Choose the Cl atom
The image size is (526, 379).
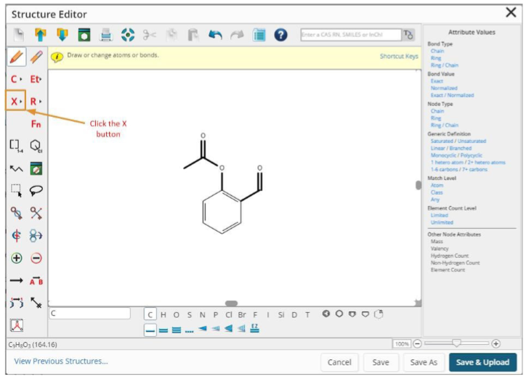click(228, 315)
